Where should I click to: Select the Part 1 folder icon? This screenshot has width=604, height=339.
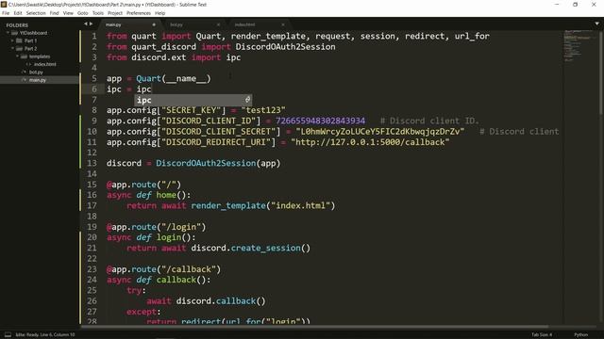[19, 40]
